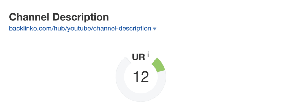
Task: Click the blue triangle icon after the URL
Action: pos(154,29)
